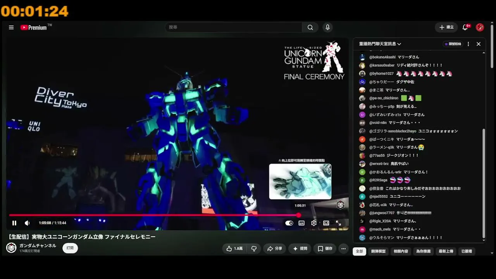The image size is (496, 279).
Task: Click the channel watermark on the video
Action: 340,205
